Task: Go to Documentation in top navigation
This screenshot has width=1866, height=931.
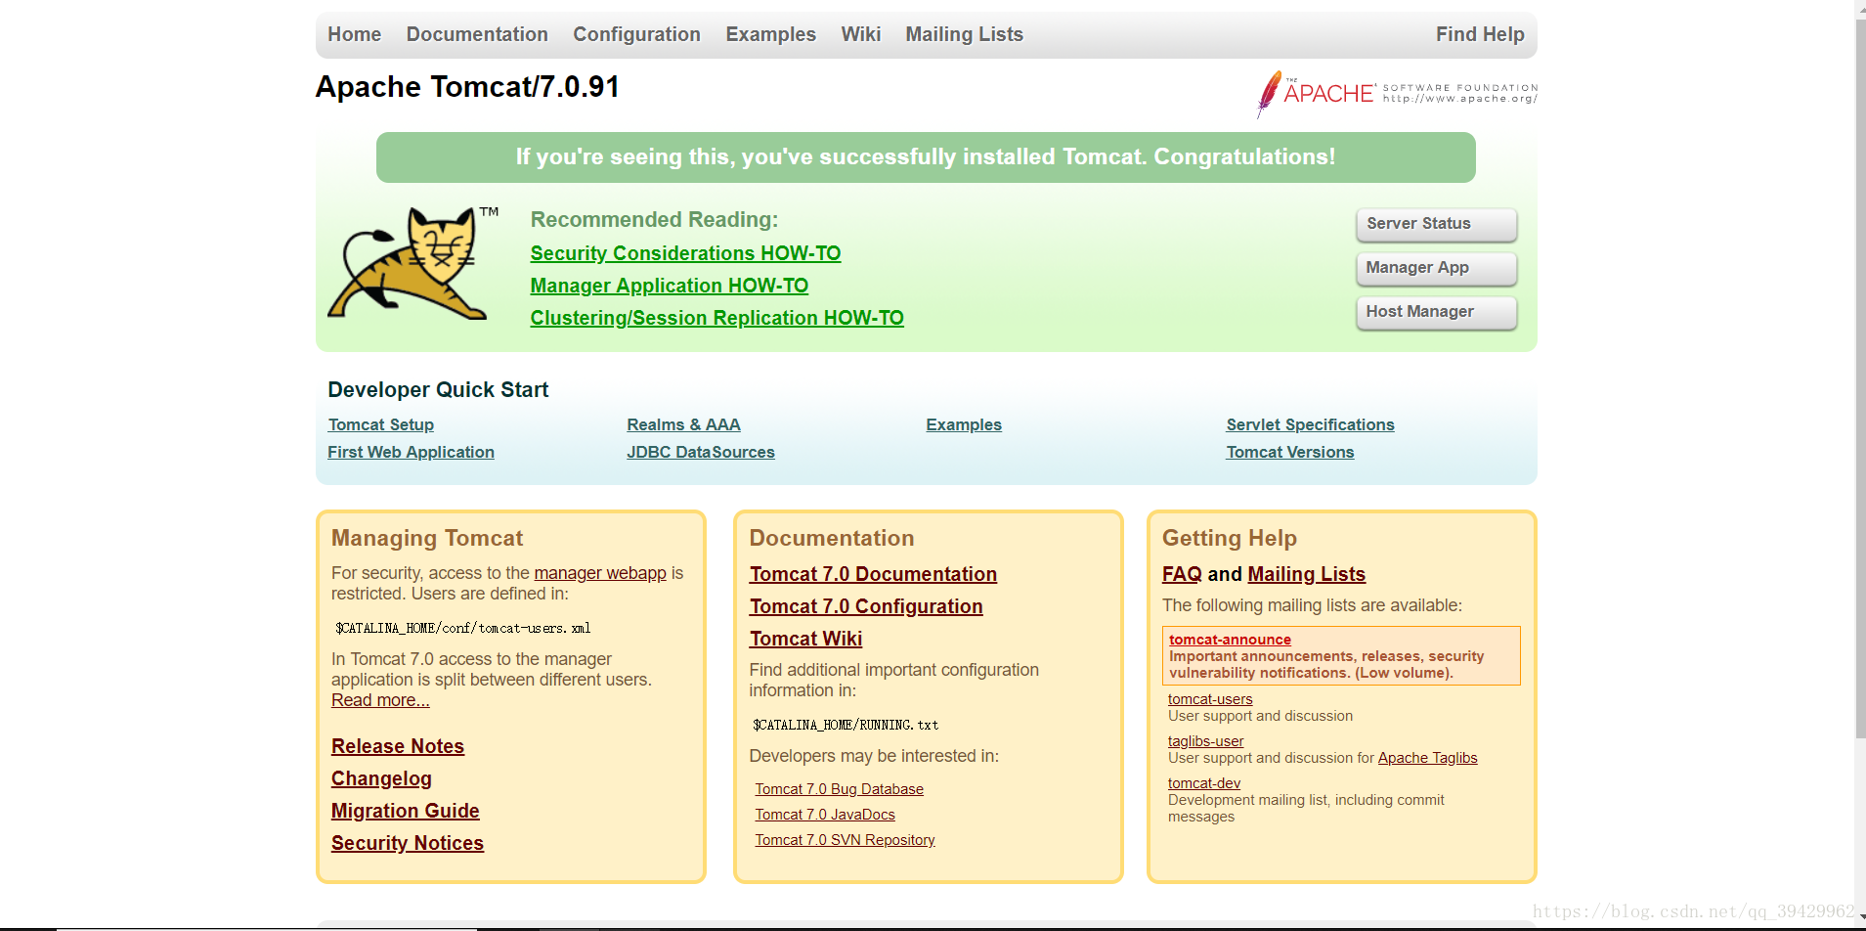Action: pos(477,34)
